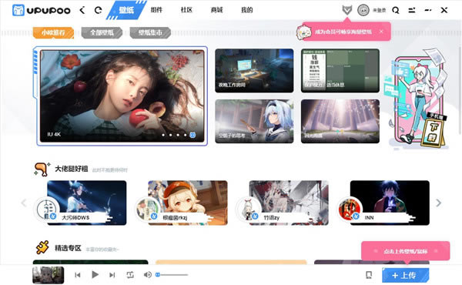Screen dimensions: 462x285
Task: Open the blue-haired anime girl wallpaper
Action: click(254, 122)
